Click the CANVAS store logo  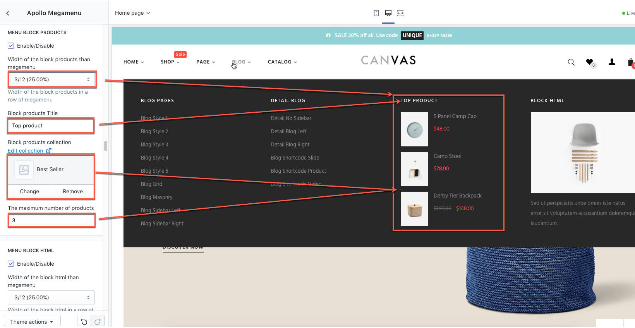(388, 60)
